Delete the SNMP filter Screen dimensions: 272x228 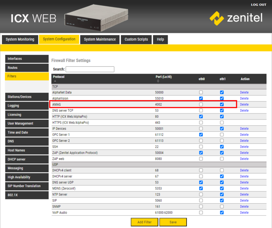tap(244, 207)
